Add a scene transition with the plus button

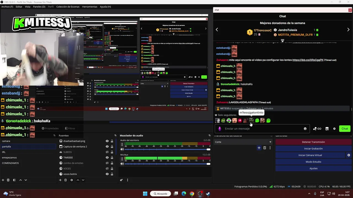(x=259, y=148)
